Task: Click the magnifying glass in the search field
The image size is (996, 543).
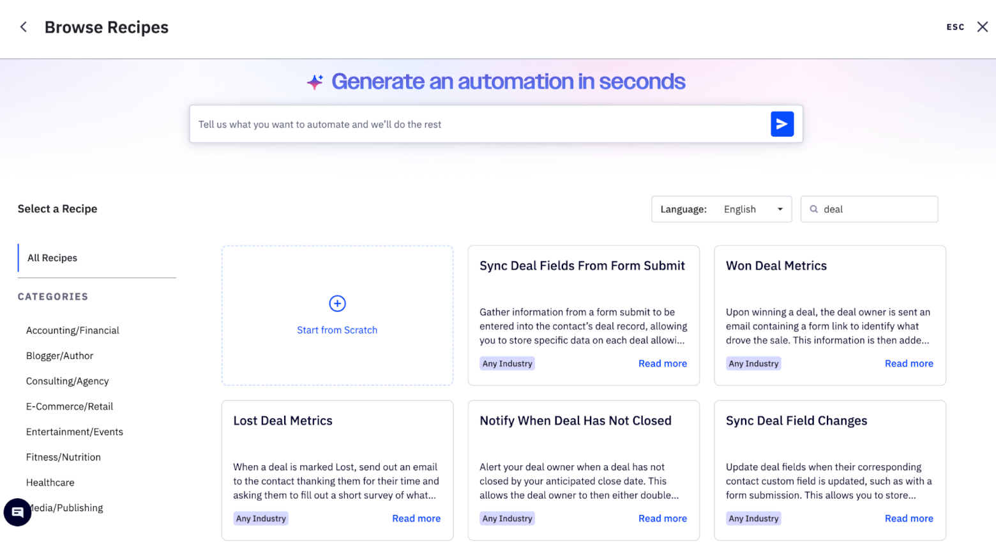Action: [x=813, y=209]
